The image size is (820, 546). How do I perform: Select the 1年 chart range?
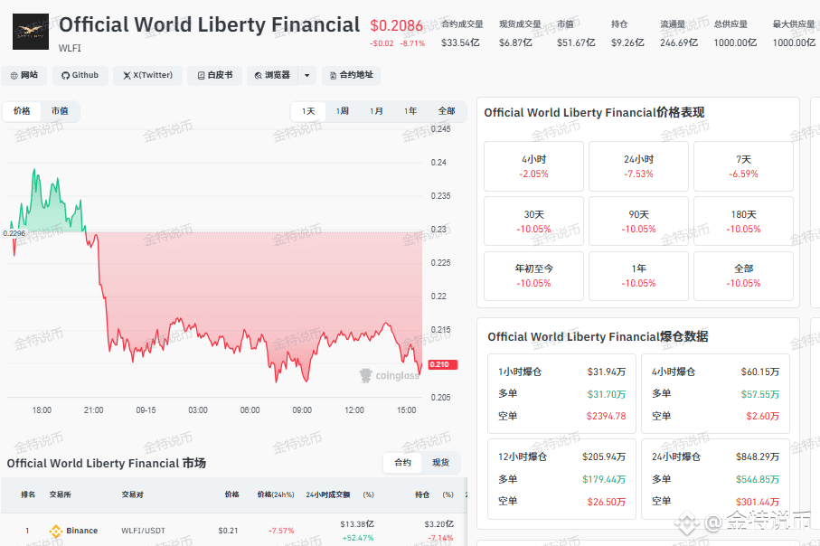410,111
